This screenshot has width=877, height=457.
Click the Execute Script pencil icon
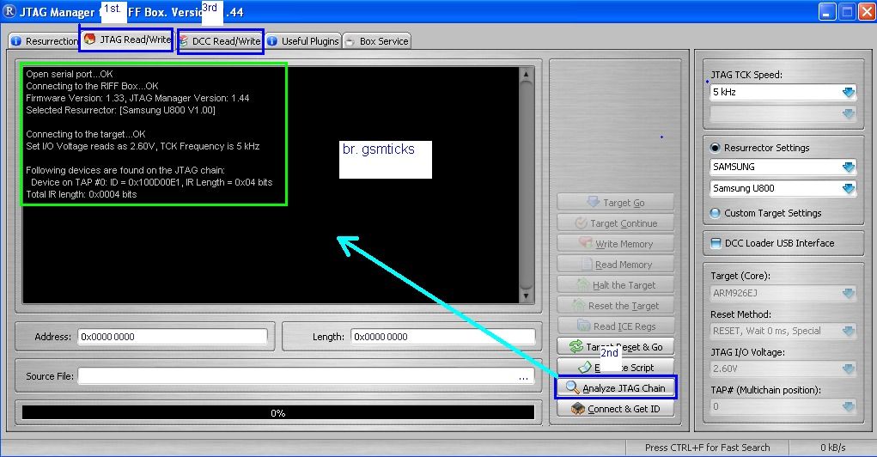584,368
